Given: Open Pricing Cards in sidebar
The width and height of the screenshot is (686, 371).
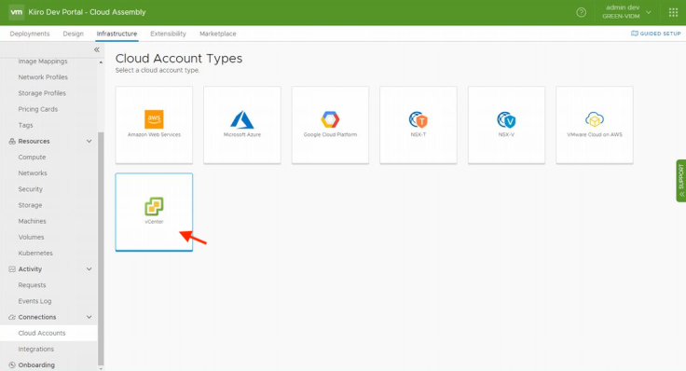Looking at the screenshot, I should click(x=38, y=109).
